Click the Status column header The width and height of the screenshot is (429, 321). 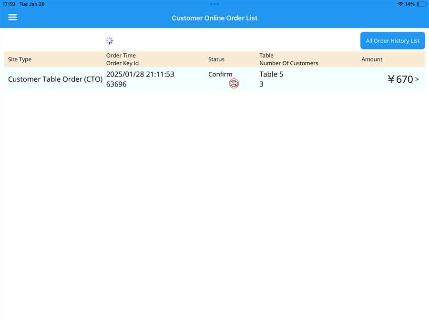216,59
